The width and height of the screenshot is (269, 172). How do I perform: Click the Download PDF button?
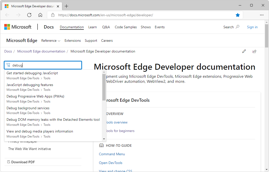pyautogui.click(x=23, y=162)
